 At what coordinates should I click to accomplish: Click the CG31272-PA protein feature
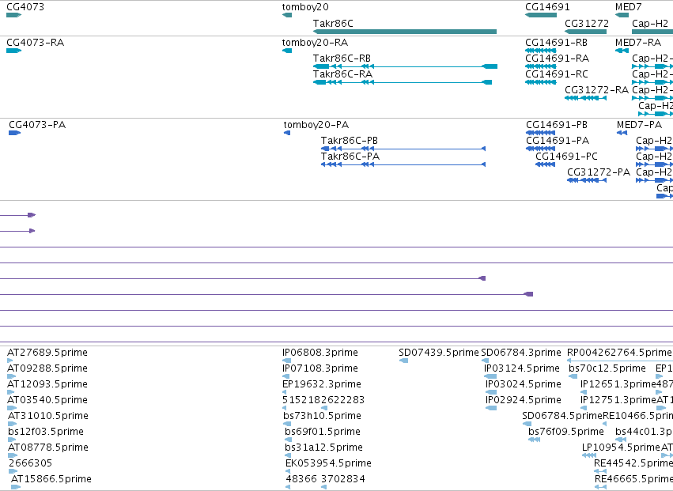(x=587, y=180)
